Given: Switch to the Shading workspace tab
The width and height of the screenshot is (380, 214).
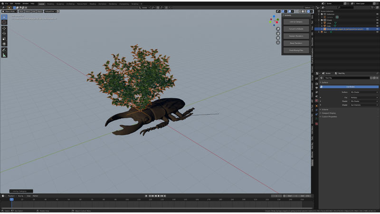Looking at the screenshot, I should click(x=93, y=4).
